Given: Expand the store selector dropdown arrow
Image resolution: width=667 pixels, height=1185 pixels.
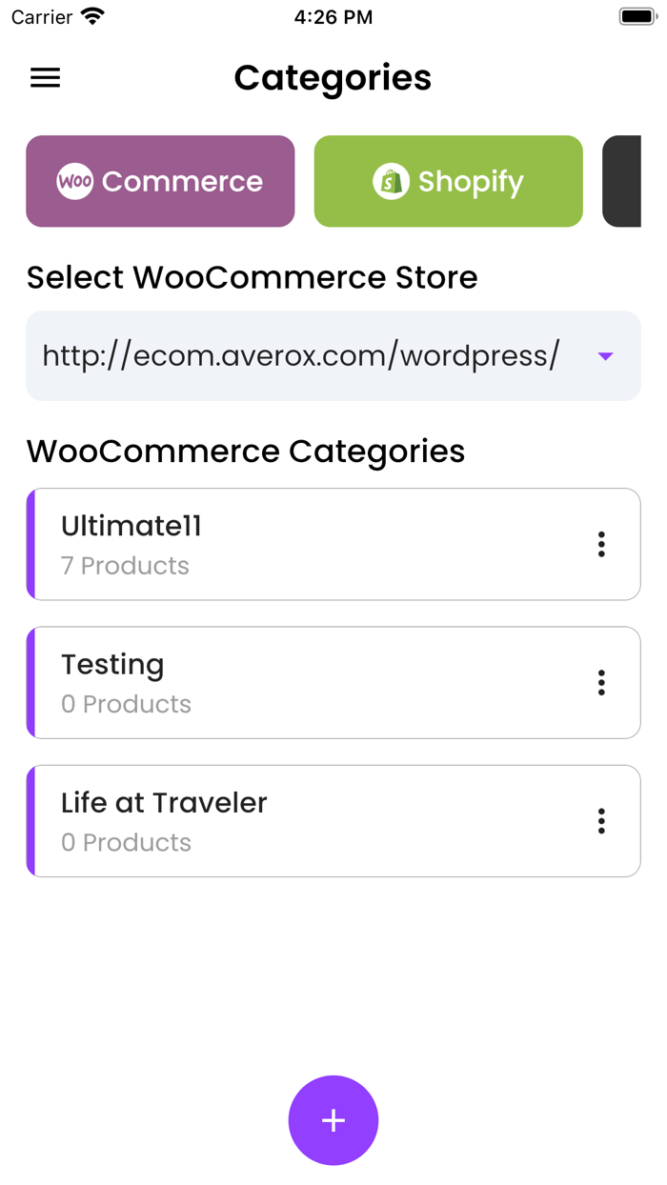Looking at the screenshot, I should click(x=605, y=356).
